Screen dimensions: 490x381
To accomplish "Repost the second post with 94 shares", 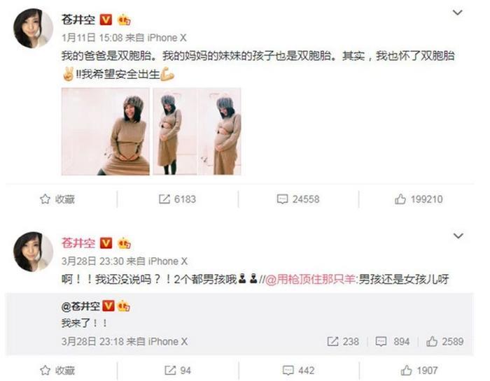I will tap(178, 371).
